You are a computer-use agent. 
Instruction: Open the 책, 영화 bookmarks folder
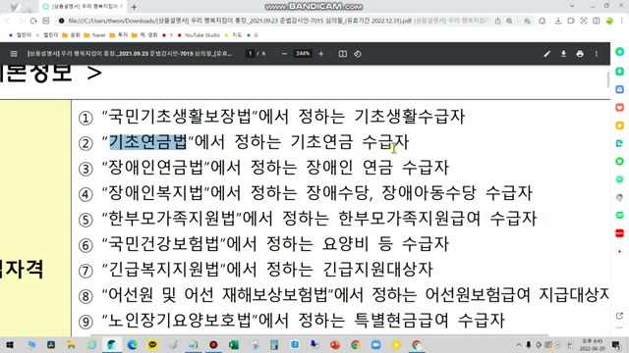click(x=144, y=35)
